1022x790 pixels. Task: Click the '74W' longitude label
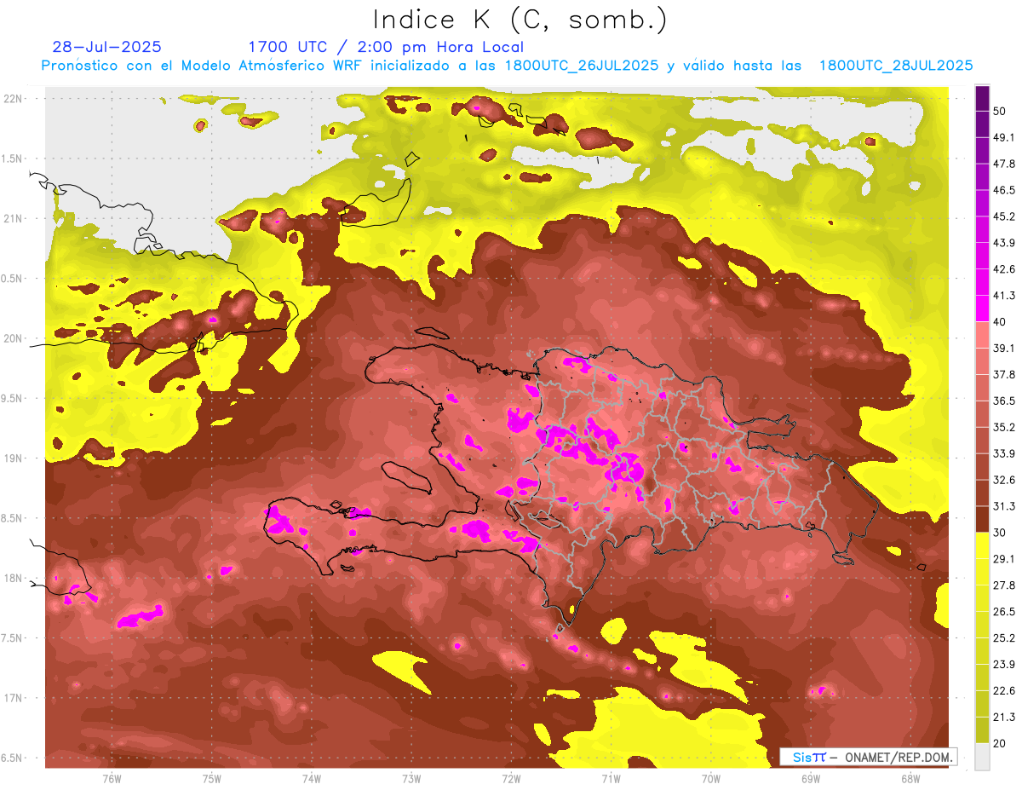[x=311, y=779]
